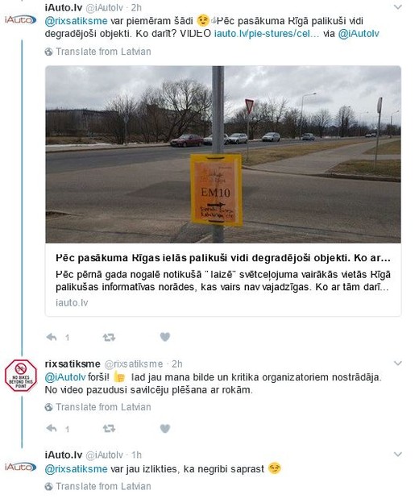Viewport: 419px width, 503px height.
Task: Like the rixsatiksme tweet with the heart icon
Action: (x=164, y=429)
